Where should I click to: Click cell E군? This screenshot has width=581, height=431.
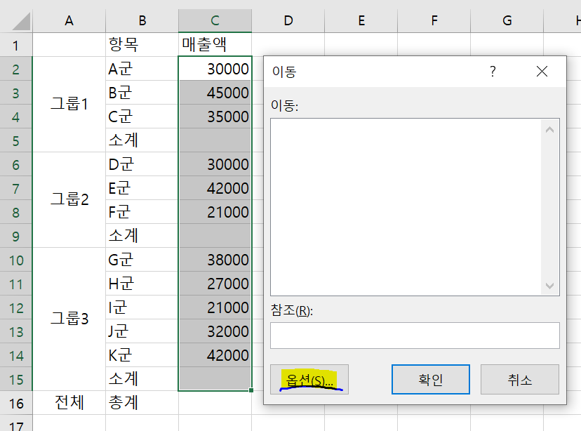click(x=142, y=188)
